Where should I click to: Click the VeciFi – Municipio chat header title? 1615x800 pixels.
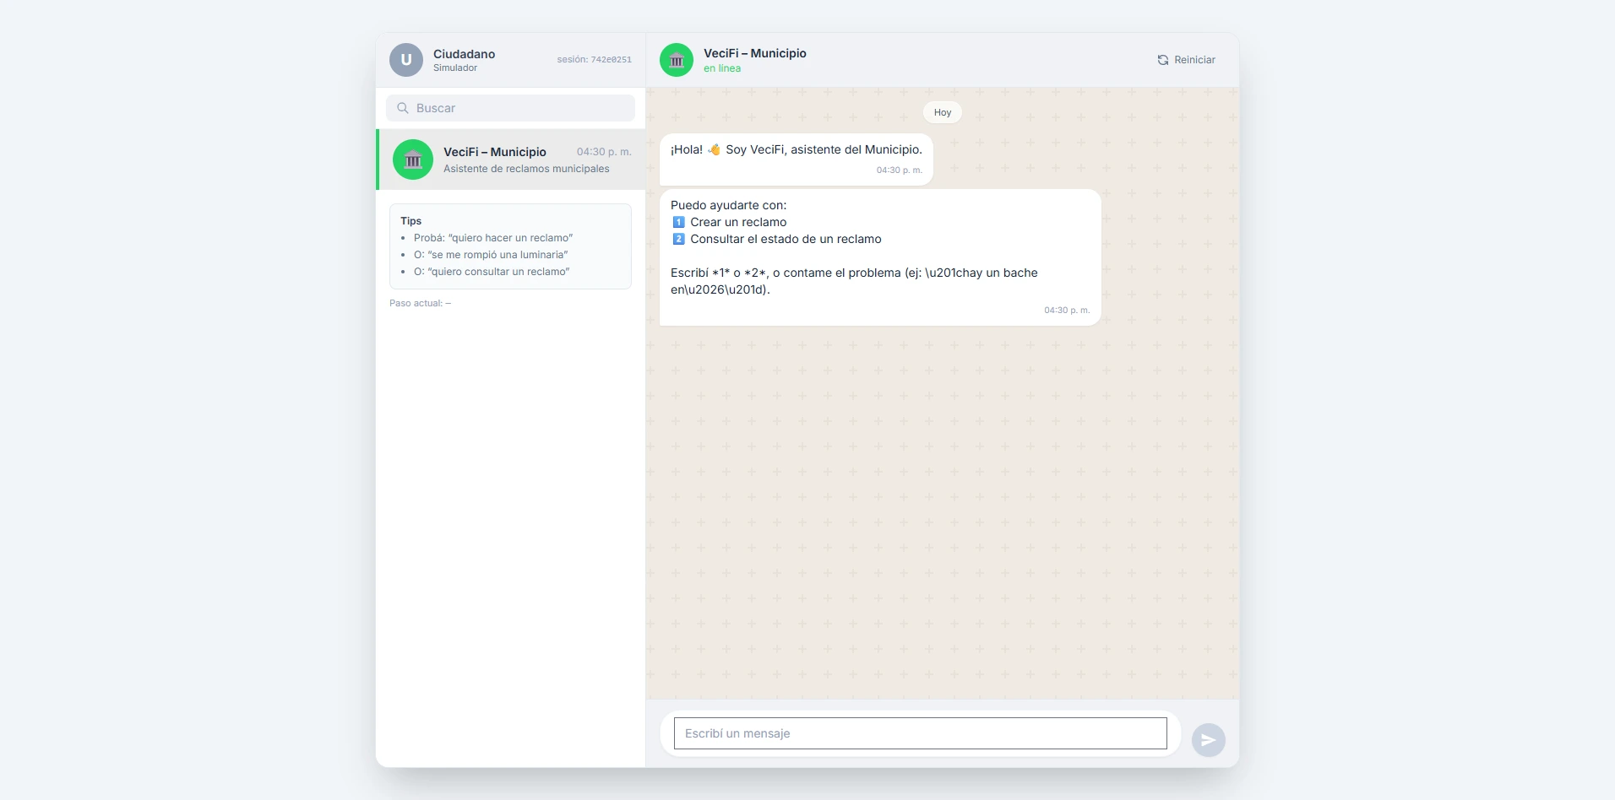pyautogui.click(x=755, y=53)
